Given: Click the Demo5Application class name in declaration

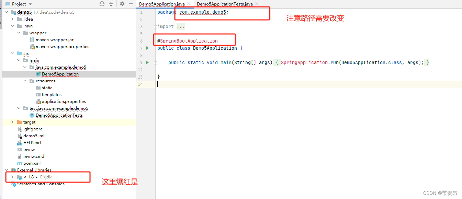Looking at the screenshot, I should tap(215, 48).
